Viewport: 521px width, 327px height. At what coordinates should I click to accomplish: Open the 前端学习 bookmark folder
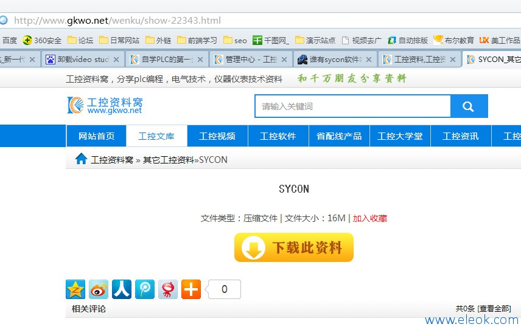click(197, 41)
